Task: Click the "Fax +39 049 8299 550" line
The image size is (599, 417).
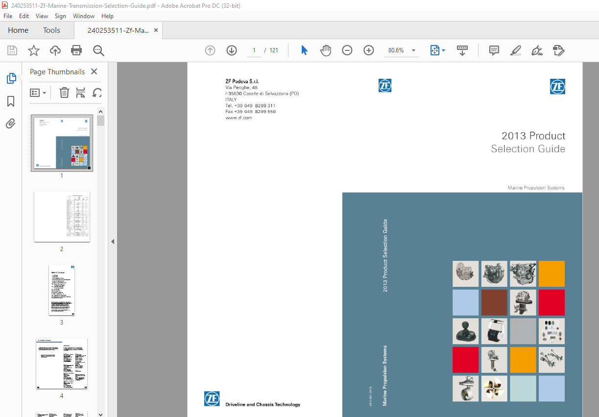Action: 250,112
